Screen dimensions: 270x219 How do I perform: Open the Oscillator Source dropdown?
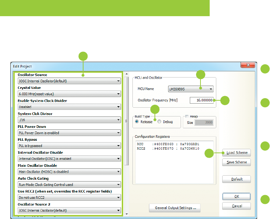69,81
